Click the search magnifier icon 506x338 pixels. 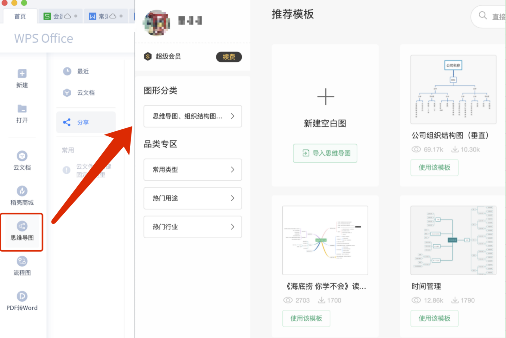[483, 15]
